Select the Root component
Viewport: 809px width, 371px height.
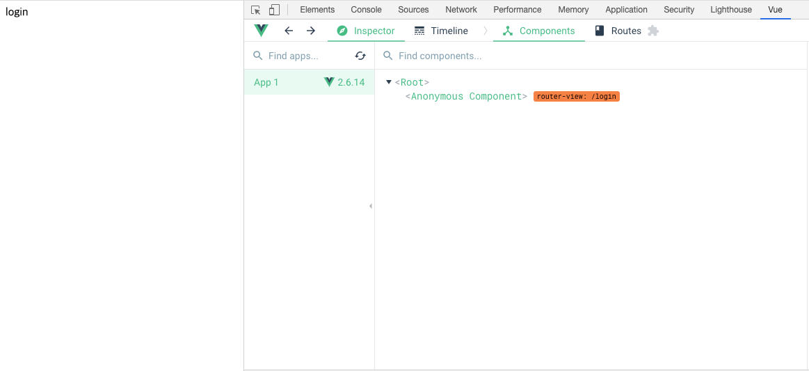[412, 82]
